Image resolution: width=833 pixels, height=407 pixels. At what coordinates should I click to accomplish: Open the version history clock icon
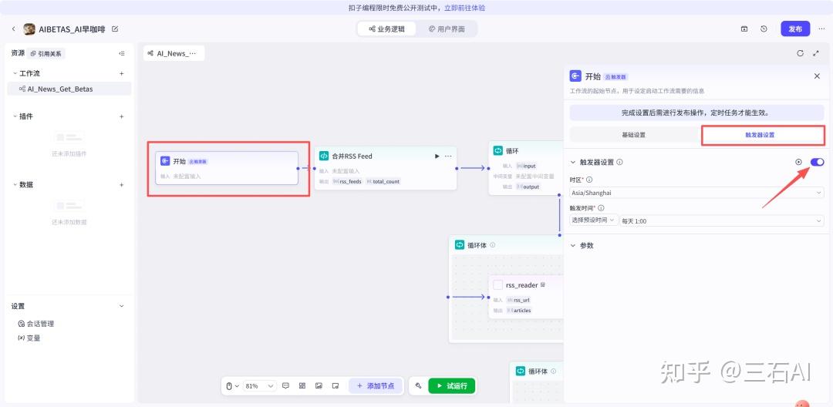764,29
